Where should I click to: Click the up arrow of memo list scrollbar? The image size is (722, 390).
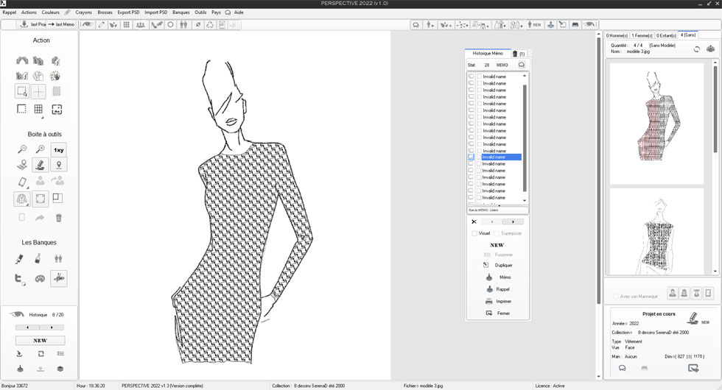point(525,76)
